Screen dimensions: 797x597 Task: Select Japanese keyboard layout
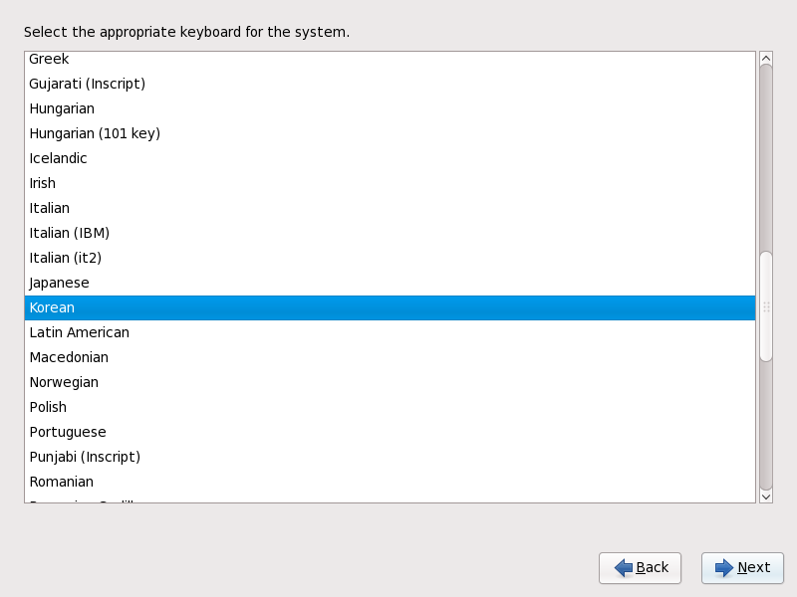tap(390, 283)
